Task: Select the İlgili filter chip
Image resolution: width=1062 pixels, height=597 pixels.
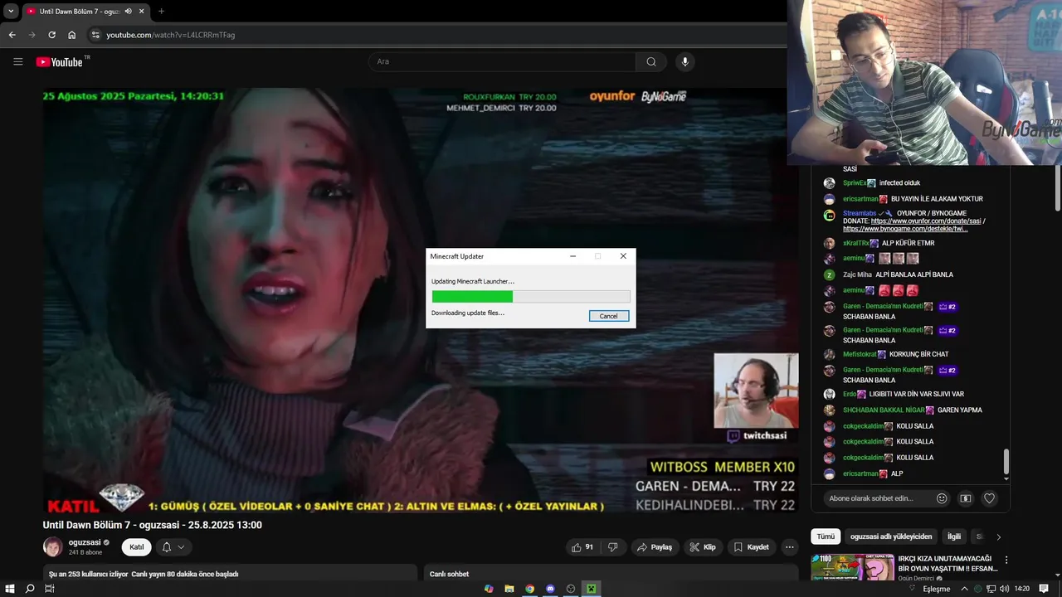Action: (954, 536)
